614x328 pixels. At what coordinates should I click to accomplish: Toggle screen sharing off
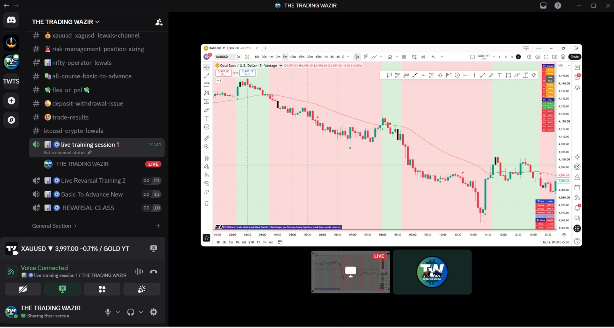point(62,289)
